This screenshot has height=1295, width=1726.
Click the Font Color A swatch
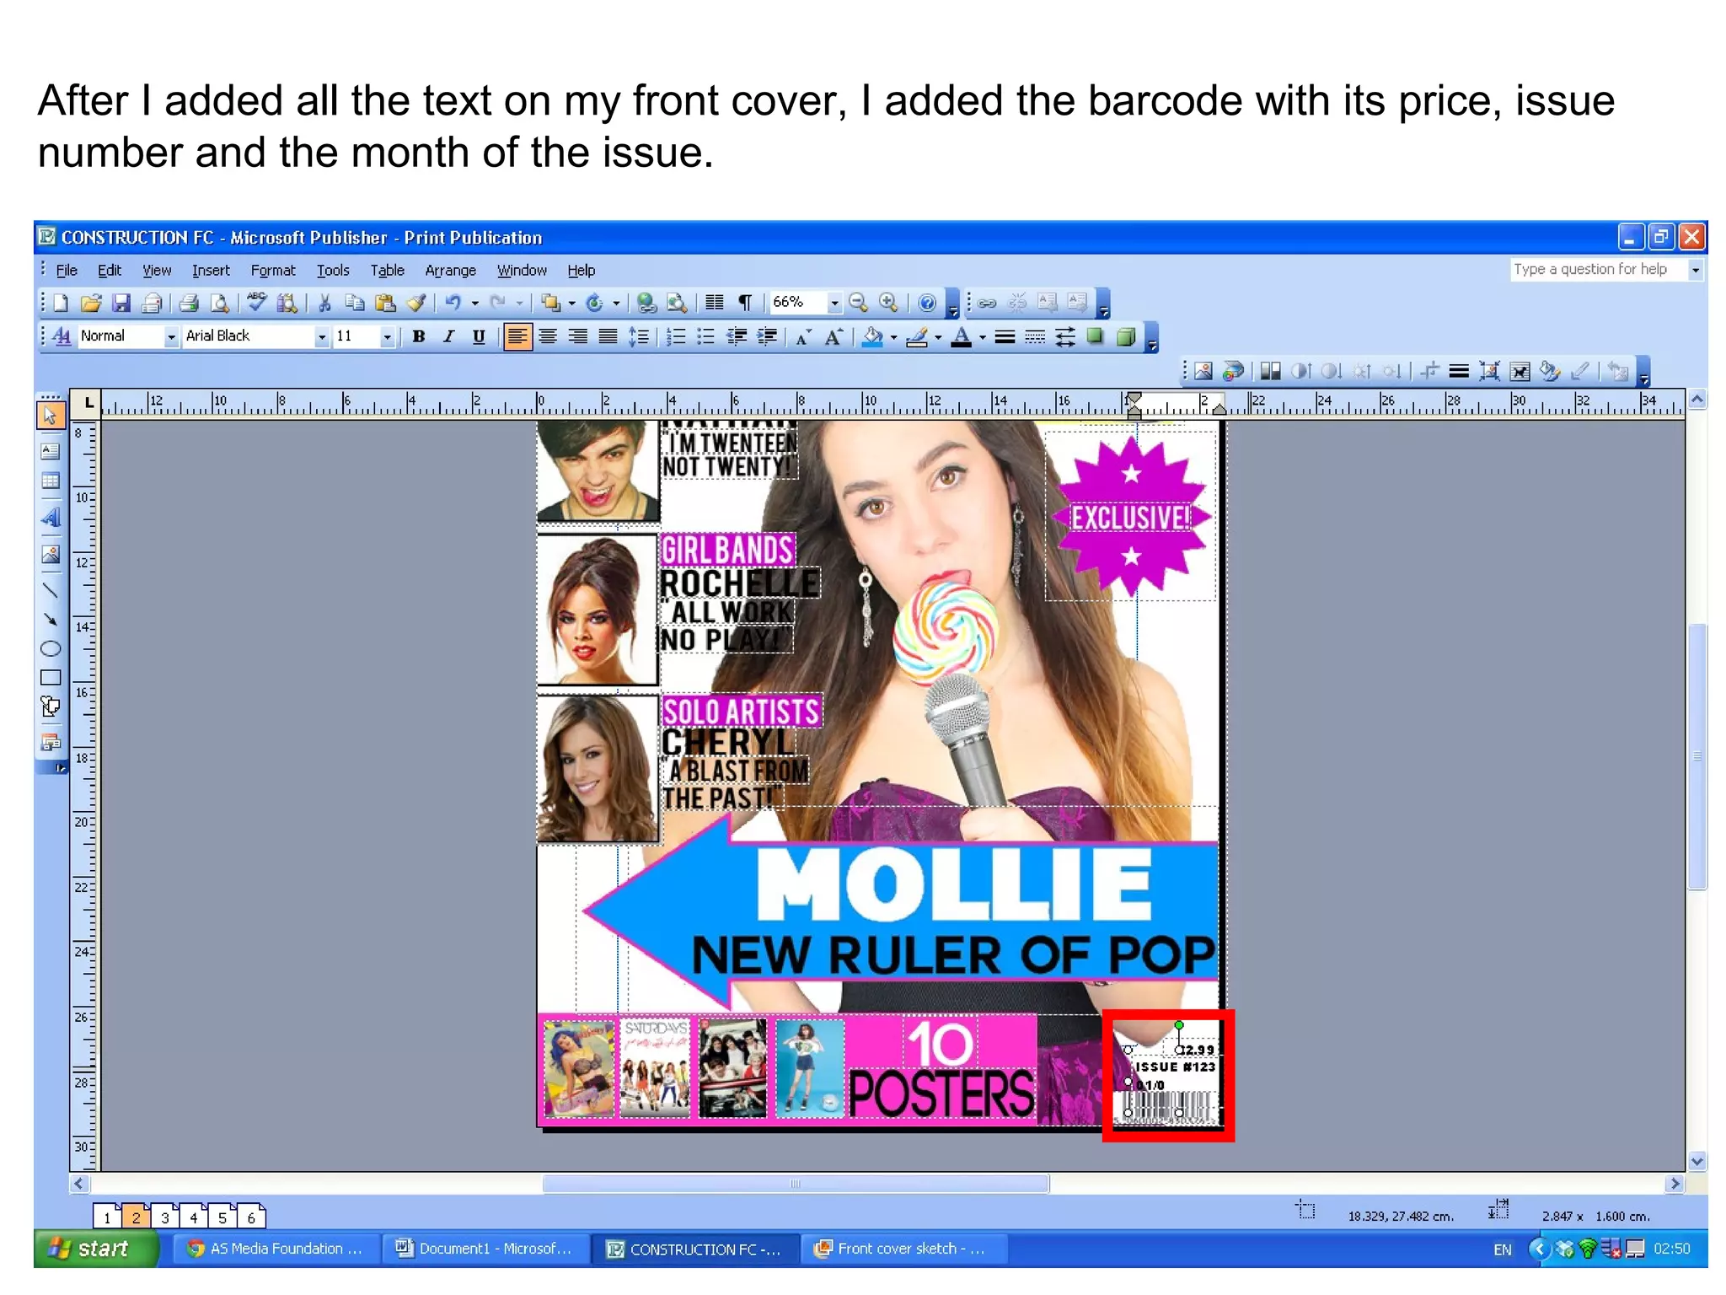[962, 337]
